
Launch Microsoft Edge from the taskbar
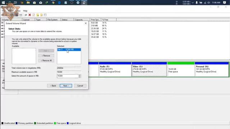[x=59, y=3]
